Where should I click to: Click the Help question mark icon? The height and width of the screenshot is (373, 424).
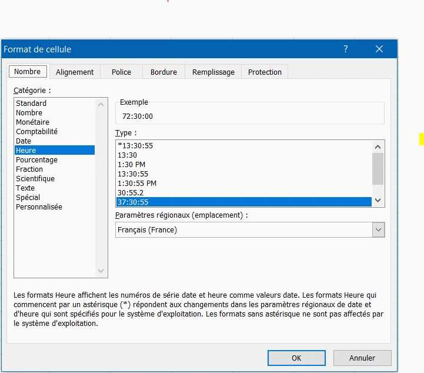pos(346,49)
